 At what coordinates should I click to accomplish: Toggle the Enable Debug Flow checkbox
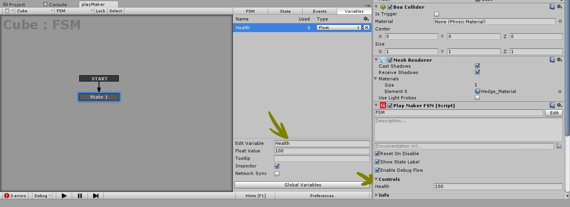coord(377,170)
